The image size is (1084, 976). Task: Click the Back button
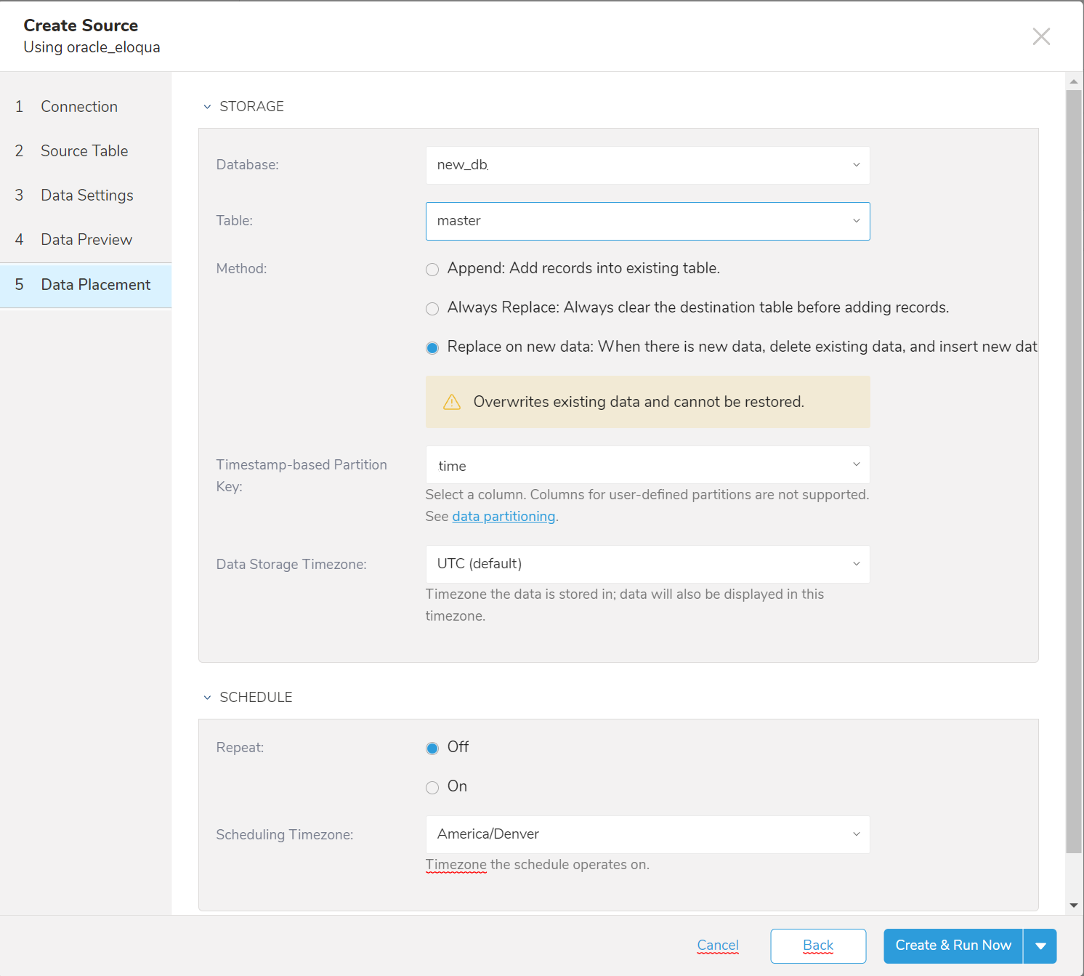pos(818,945)
